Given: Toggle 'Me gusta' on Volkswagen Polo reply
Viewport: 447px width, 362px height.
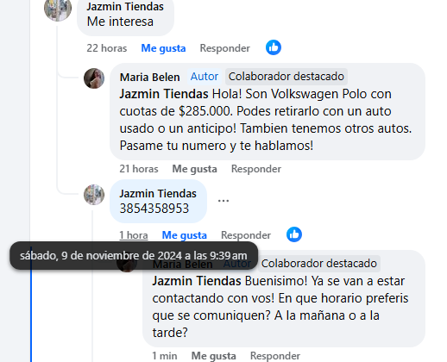Looking at the screenshot, I should [x=194, y=169].
